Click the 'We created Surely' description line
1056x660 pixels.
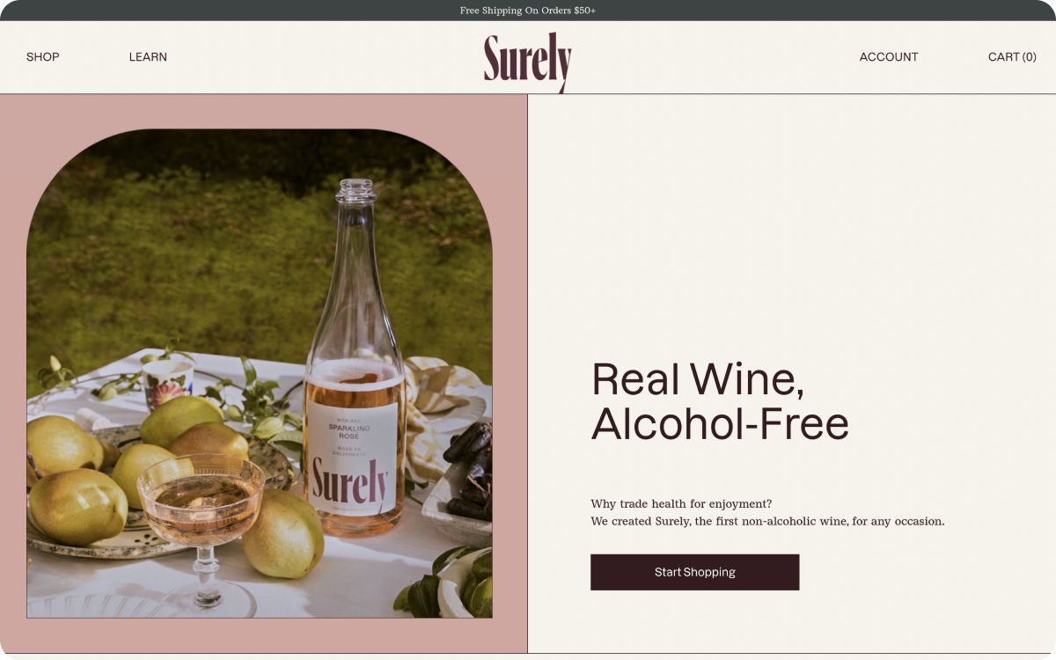tap(767, 521)
